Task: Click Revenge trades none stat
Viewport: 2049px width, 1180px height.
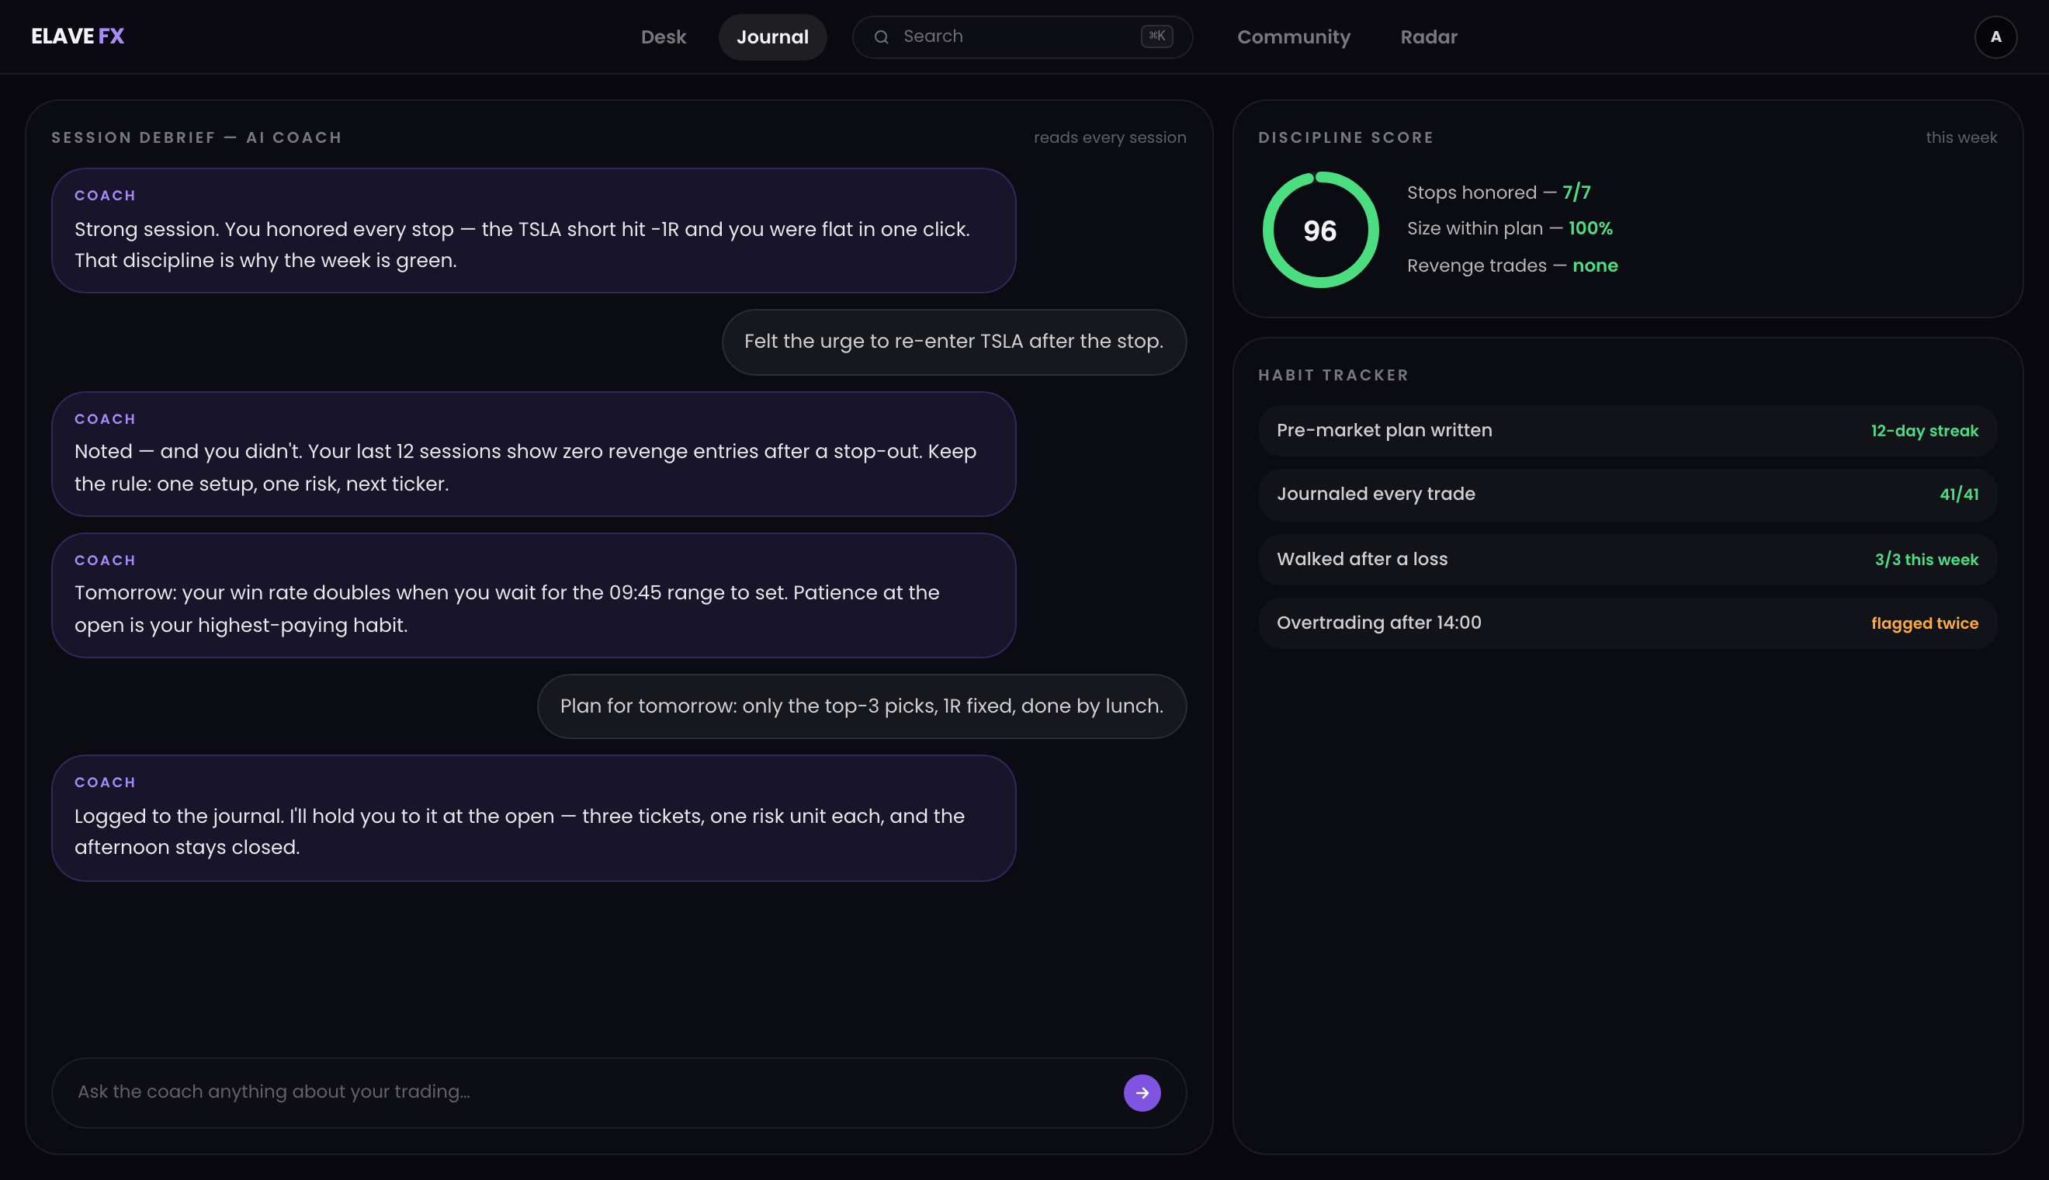Action: click(x=1512, y=265)
